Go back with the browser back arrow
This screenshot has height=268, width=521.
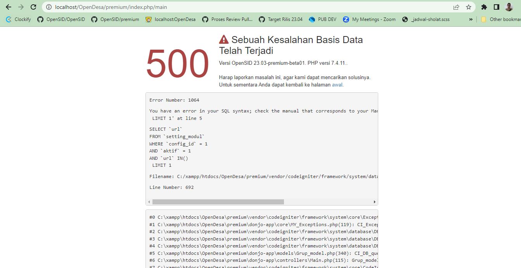tap(9, 7)
